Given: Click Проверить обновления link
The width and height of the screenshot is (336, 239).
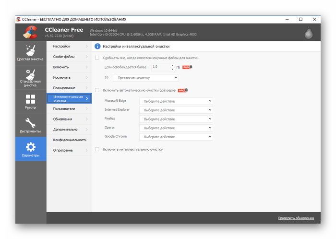Looking at the screenshot, I should coord(296,218).
